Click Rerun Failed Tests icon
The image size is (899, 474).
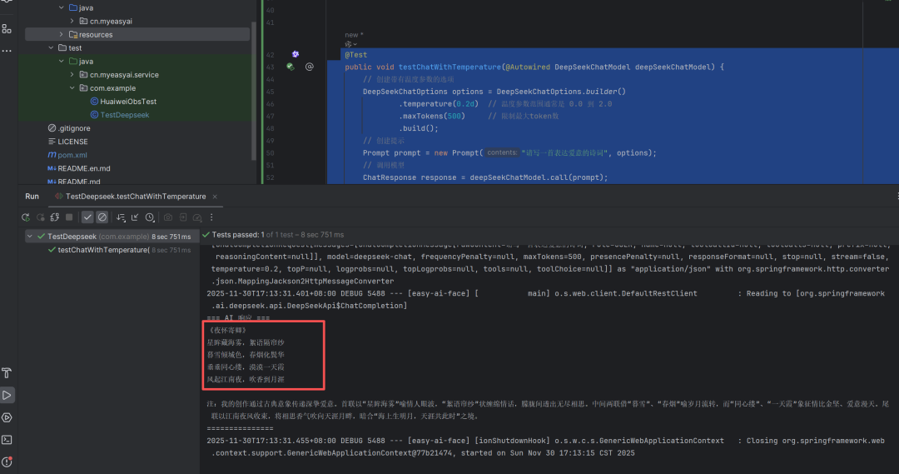(x=40, y=217)
